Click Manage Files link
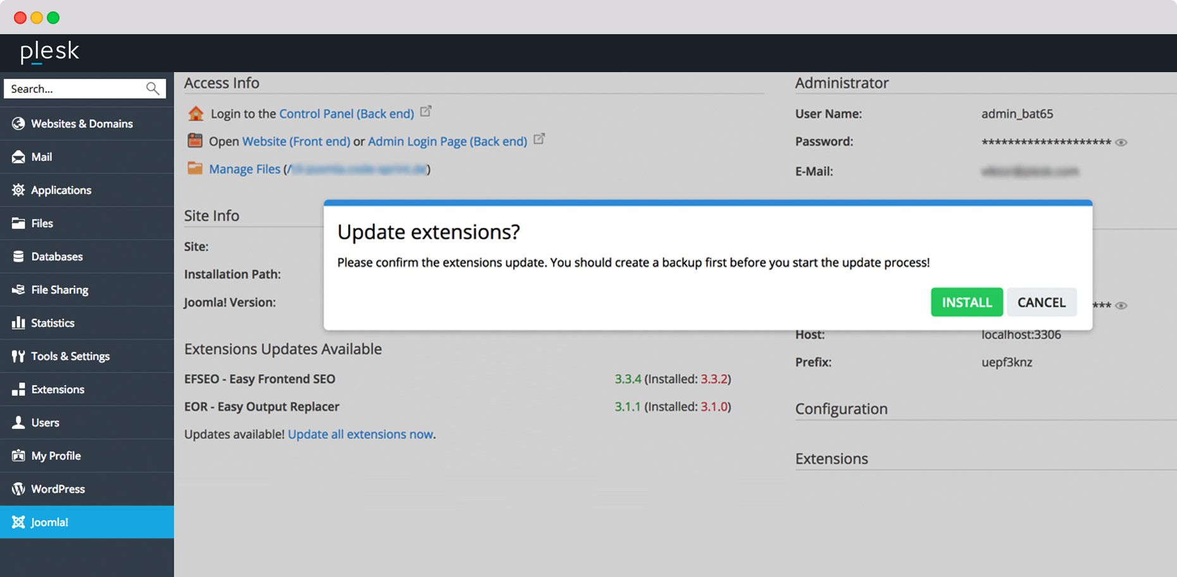The image size is (1177, 577). coord(245,169)
